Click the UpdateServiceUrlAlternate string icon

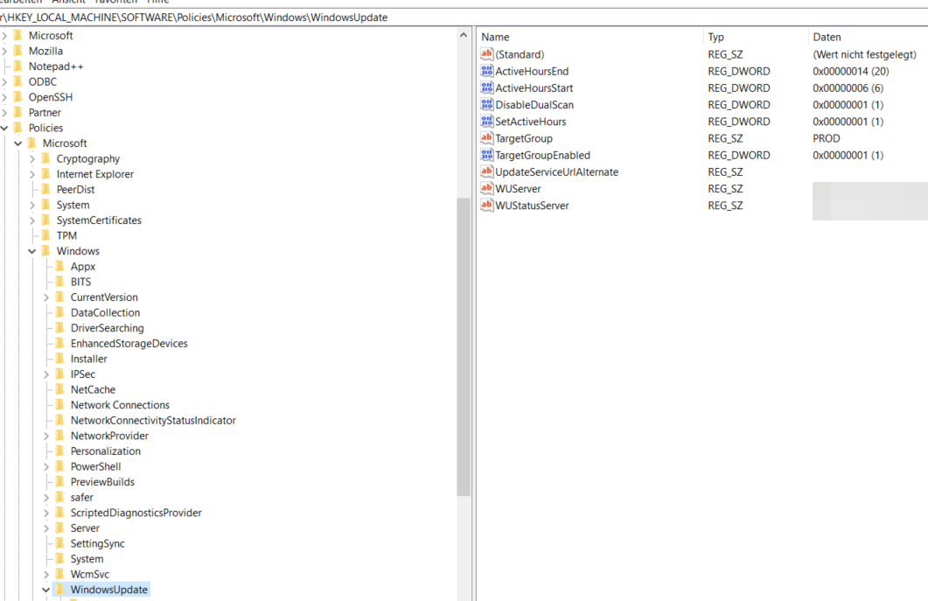point(487,171)
